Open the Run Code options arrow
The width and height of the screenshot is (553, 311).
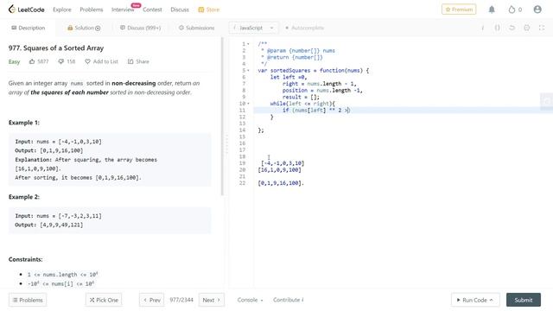pos(492,300)
